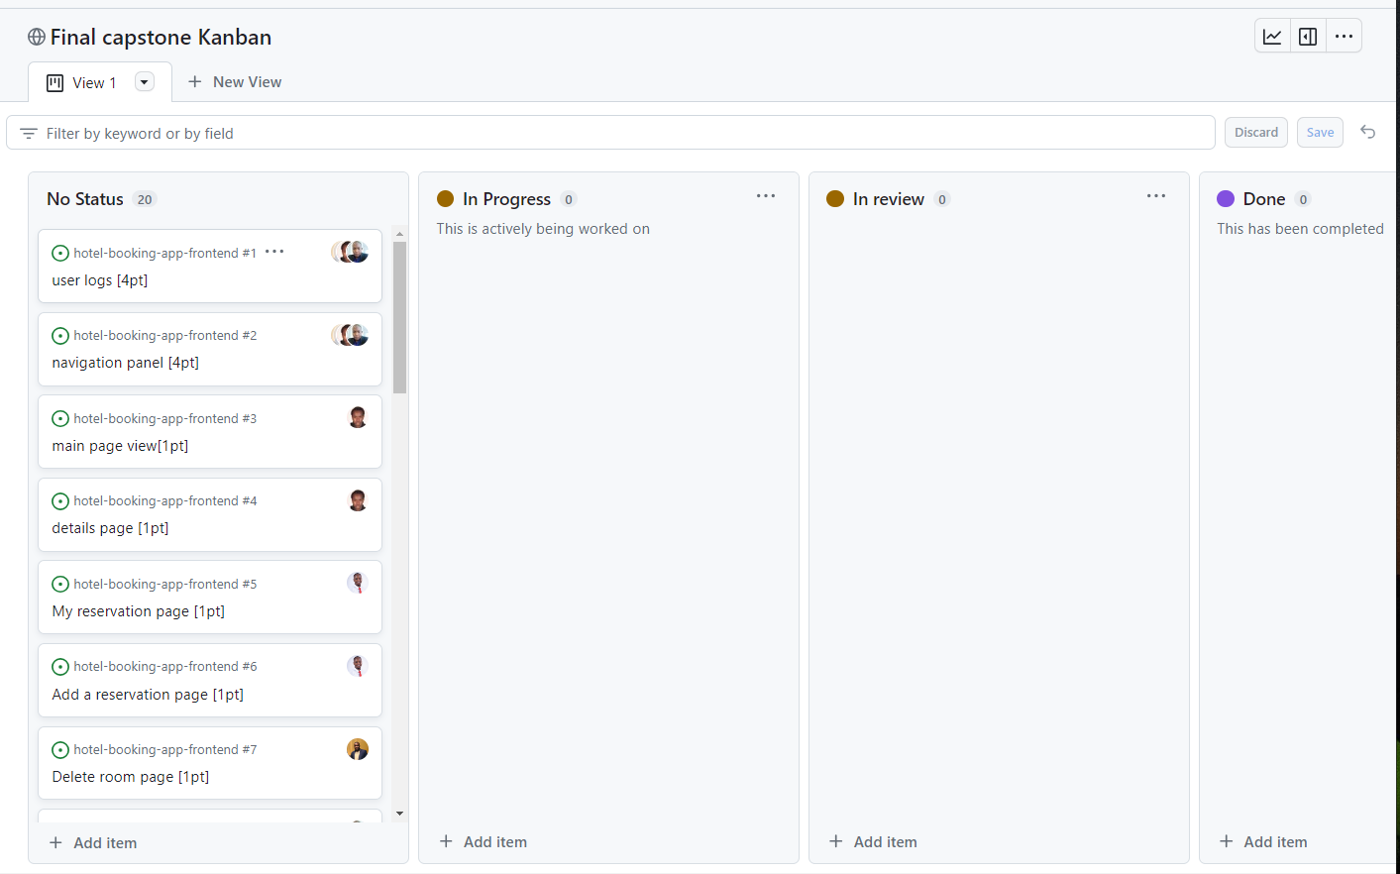This screenshot has height=874, width=1400.
Task: Click the Discard button
Action: (1255, 132)
